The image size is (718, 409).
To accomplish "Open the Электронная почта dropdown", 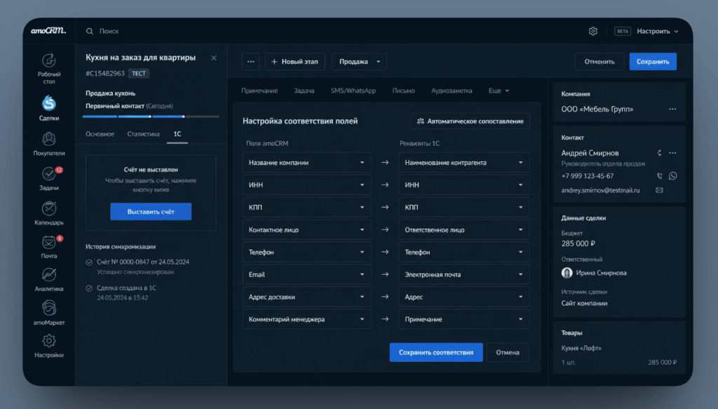I will tap(464, 274).
